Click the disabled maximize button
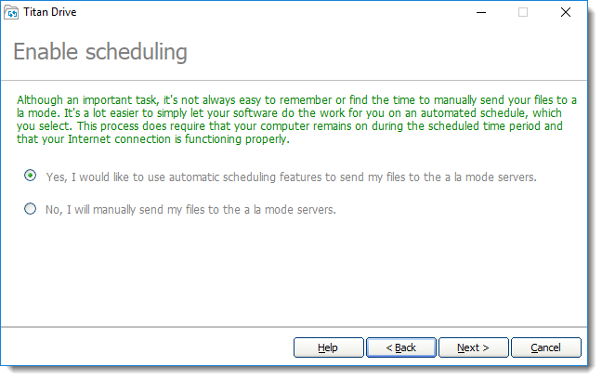Image resolution: width=602 pixels, height=380 pixels. pos(523,13)
